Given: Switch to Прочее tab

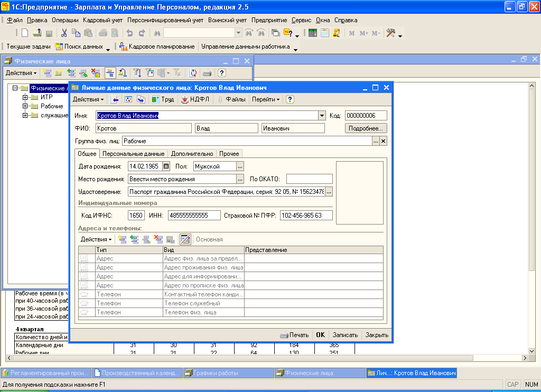Looking at the screenshot, I should 229,154.
